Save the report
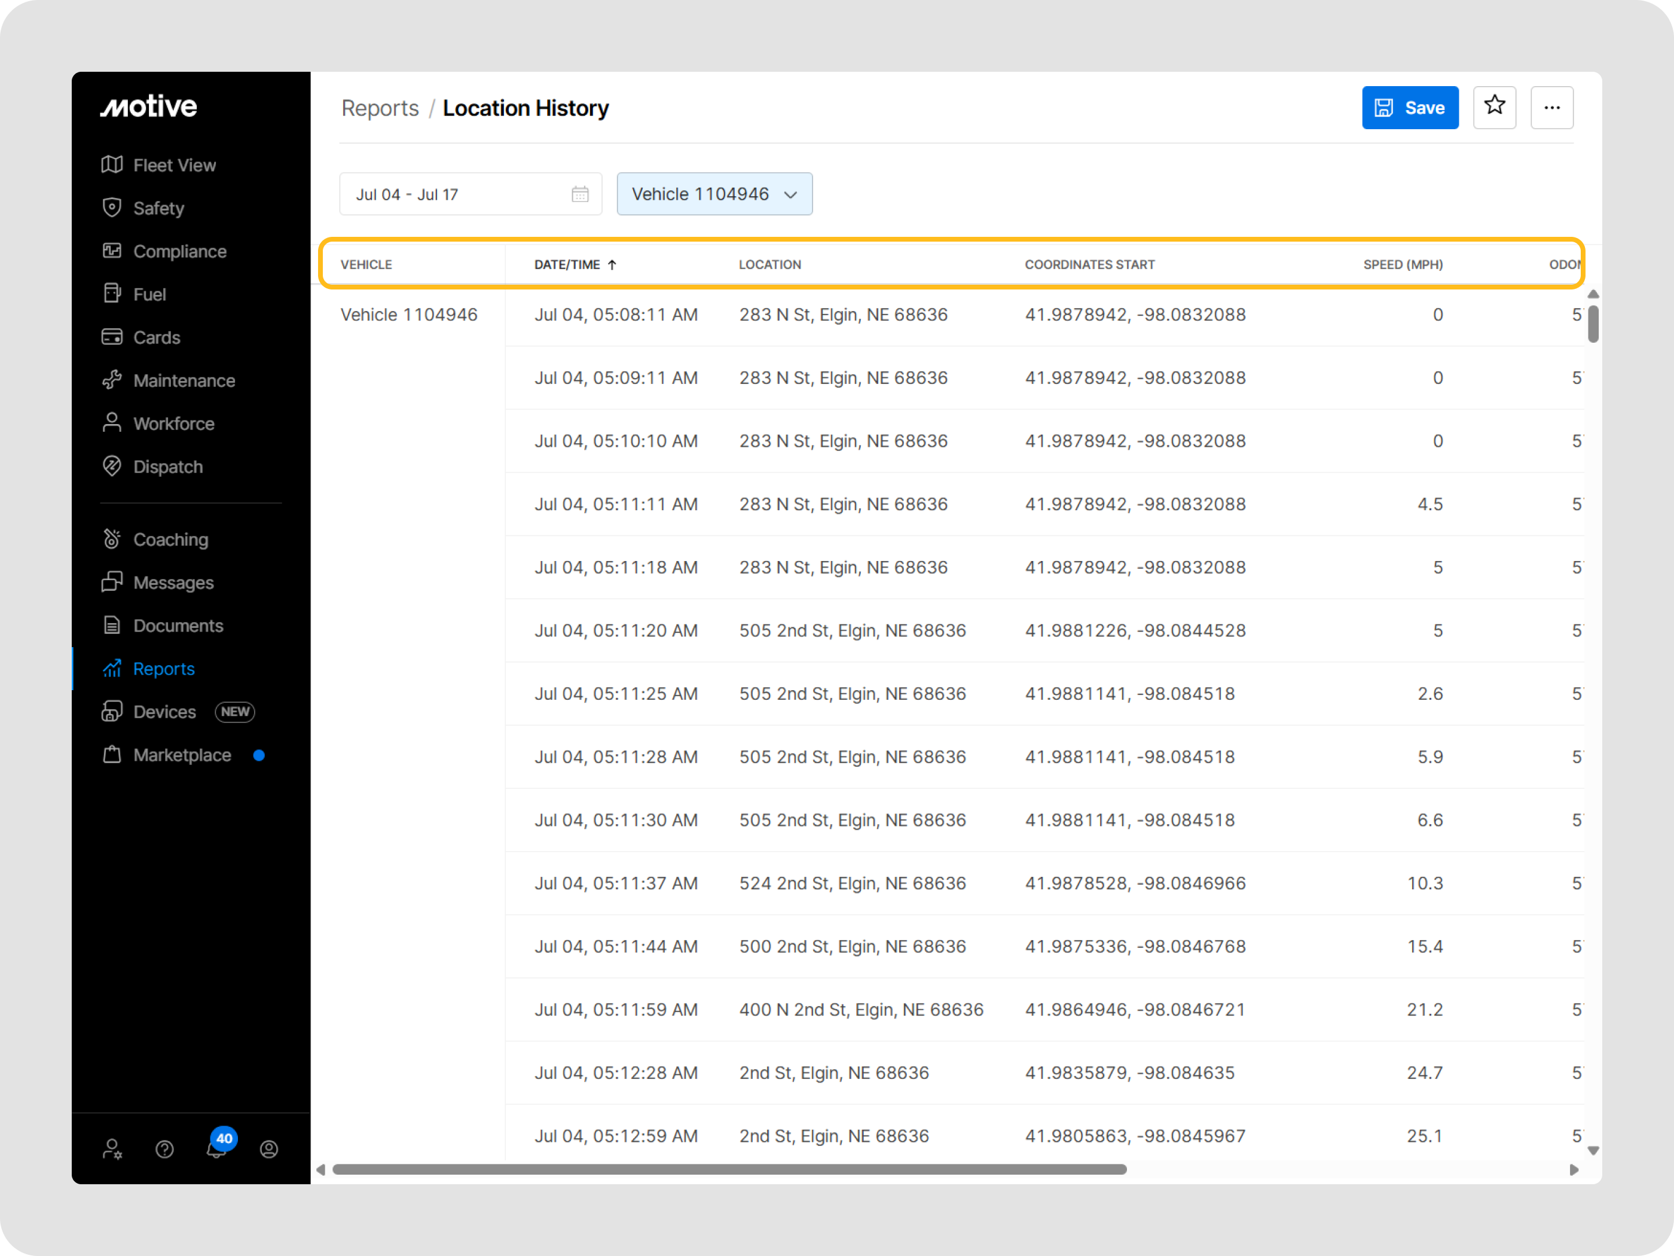1674x1256 pixels. (1409, 108)
